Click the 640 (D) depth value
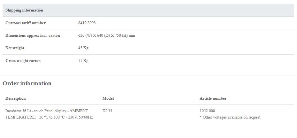This screenshot has width=297, height=138. click(x=103, y=35)
